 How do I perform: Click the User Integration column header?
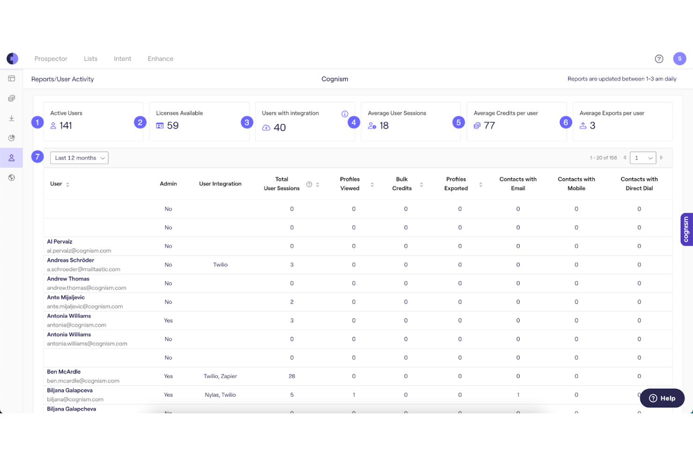point(220,184)
